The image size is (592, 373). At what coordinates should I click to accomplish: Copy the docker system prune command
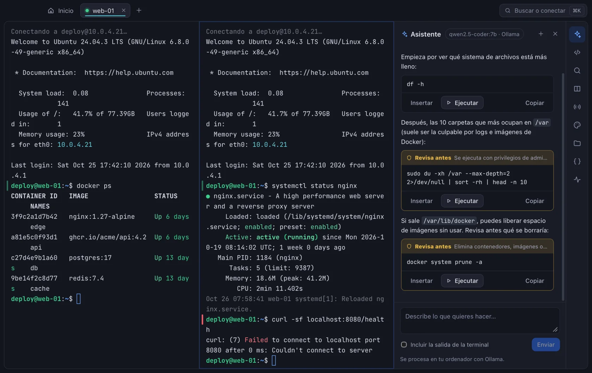coord(535,281)
